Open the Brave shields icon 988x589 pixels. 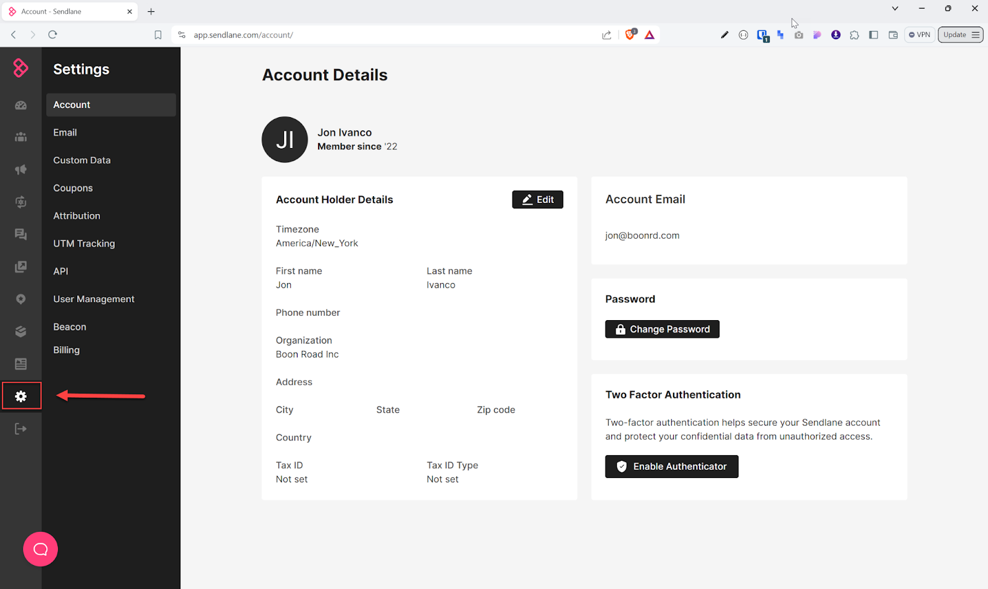coord(630,35)
